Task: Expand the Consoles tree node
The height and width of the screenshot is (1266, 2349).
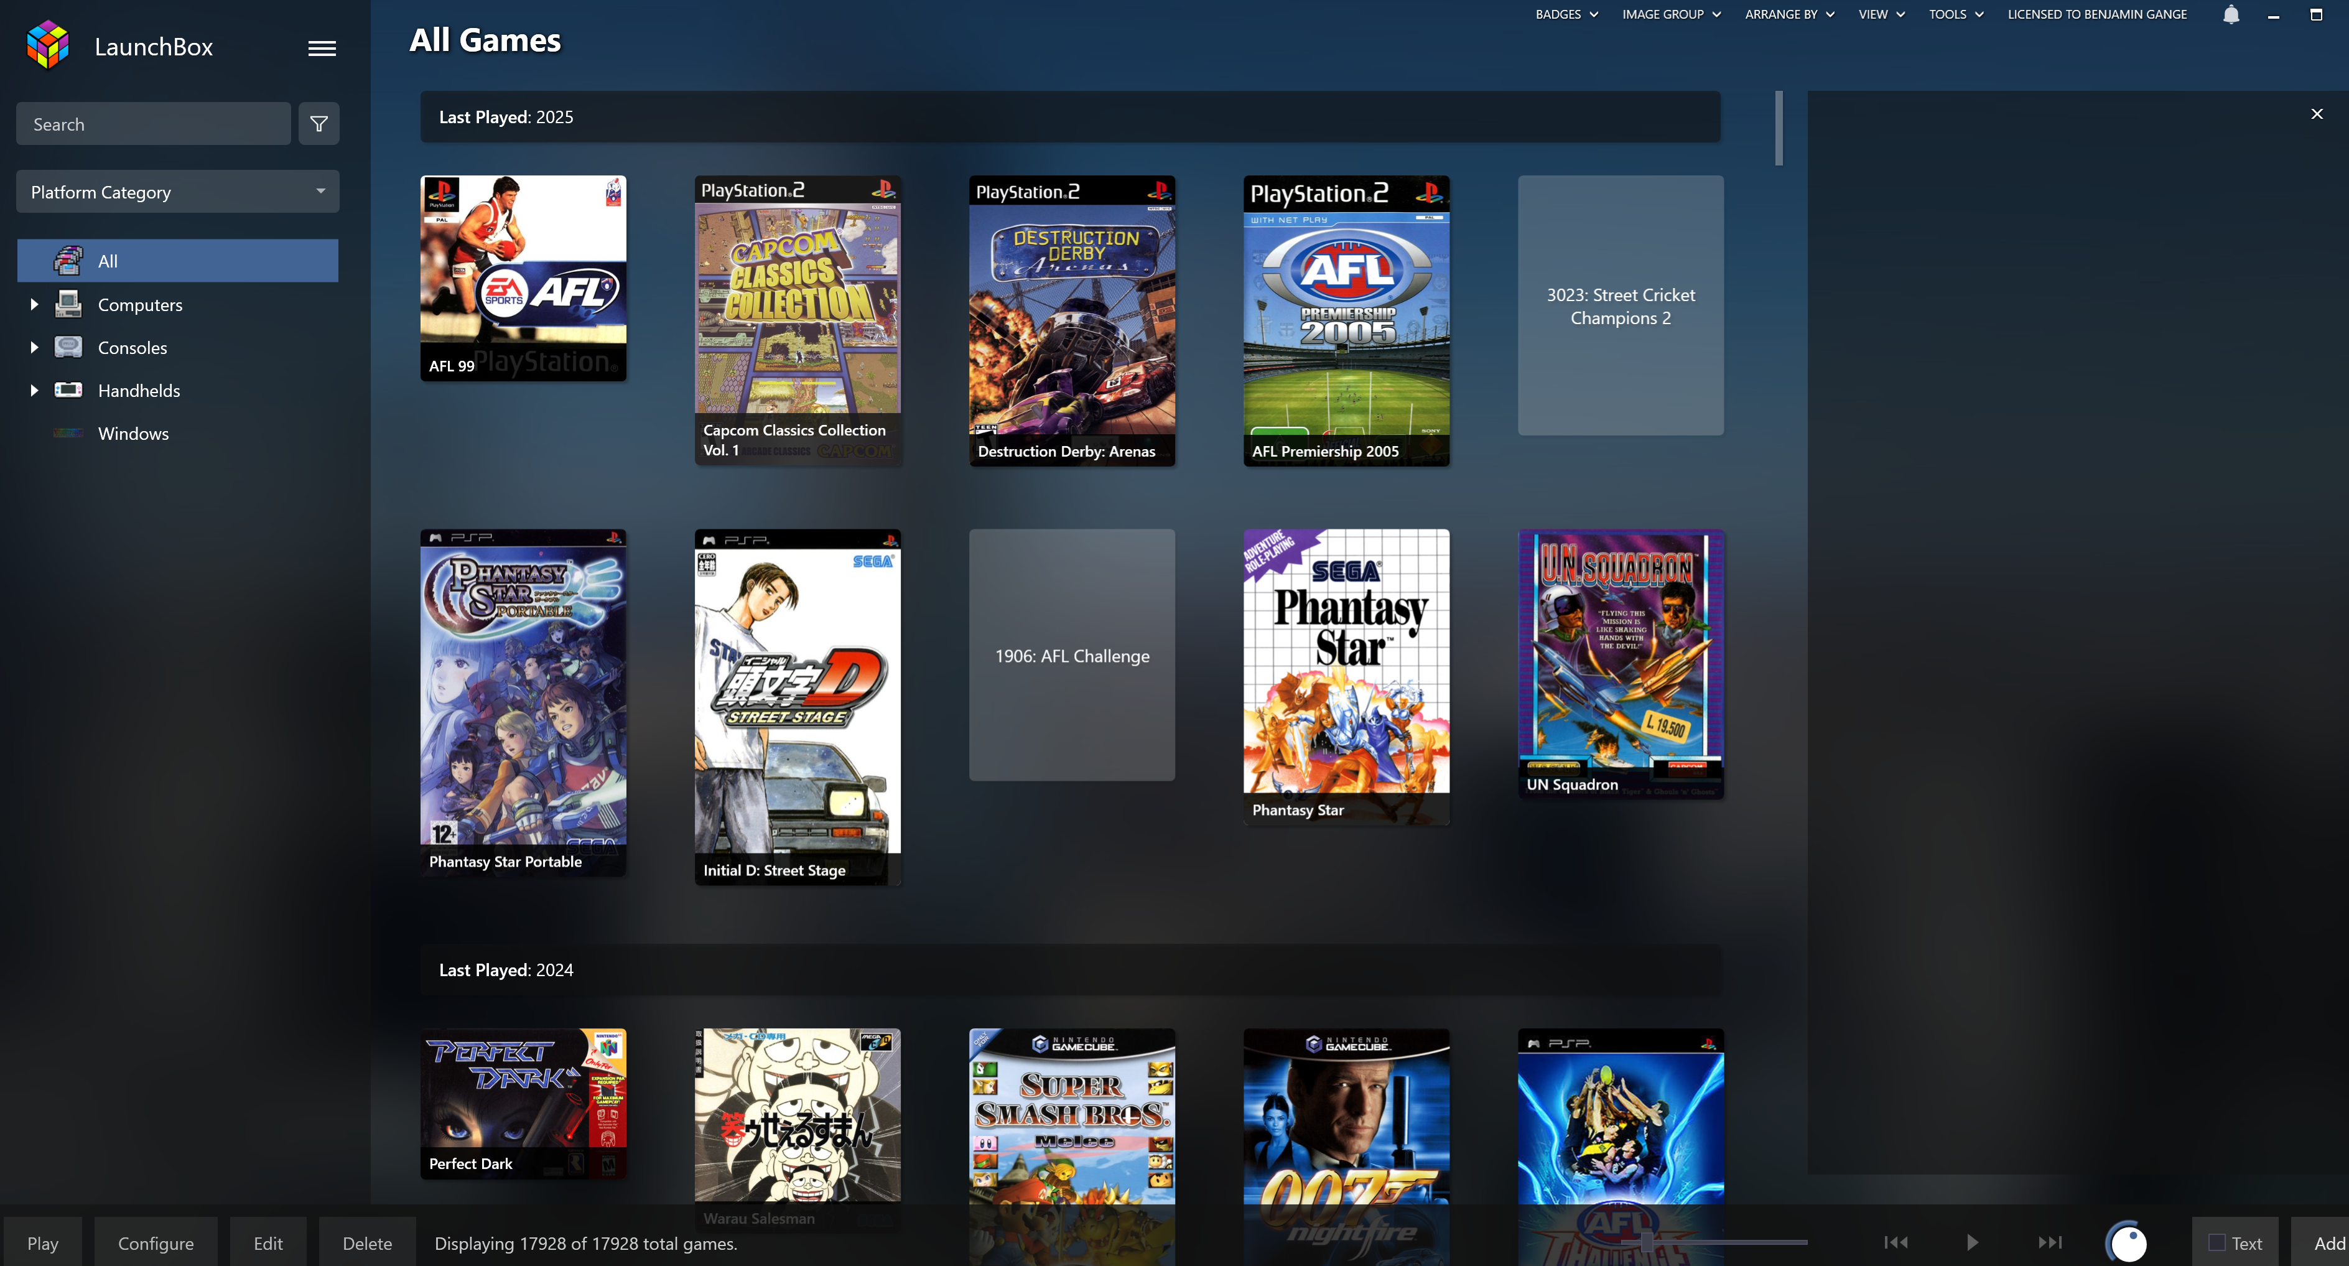Action: tap(34, 348)
